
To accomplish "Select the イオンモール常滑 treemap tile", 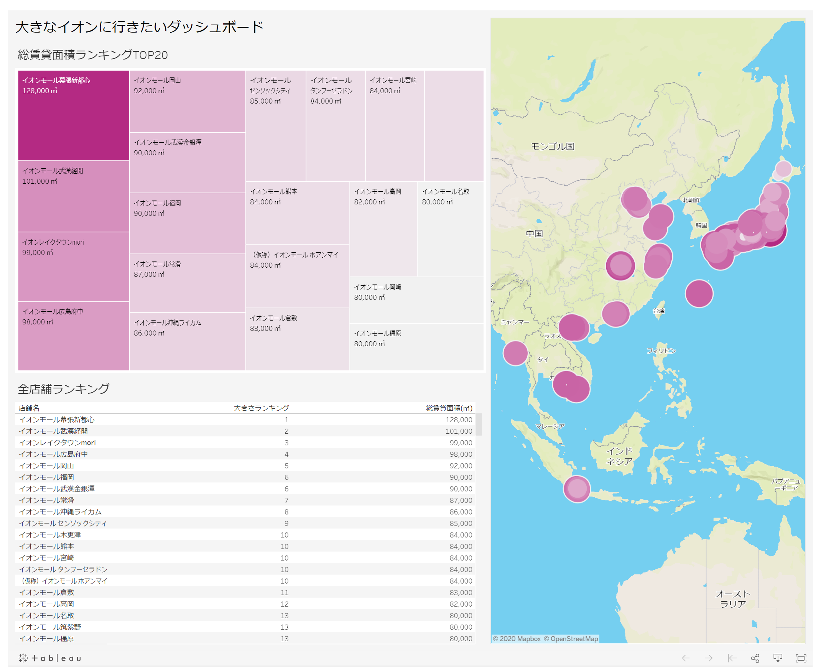I will (188, 283).
